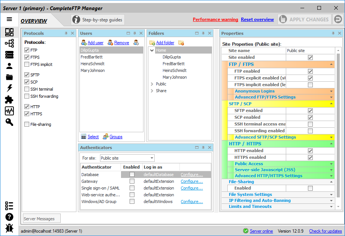The image size is (345, 236).
Task: Click the Step-by-step guides button
Action: click(x=98, y=19)
